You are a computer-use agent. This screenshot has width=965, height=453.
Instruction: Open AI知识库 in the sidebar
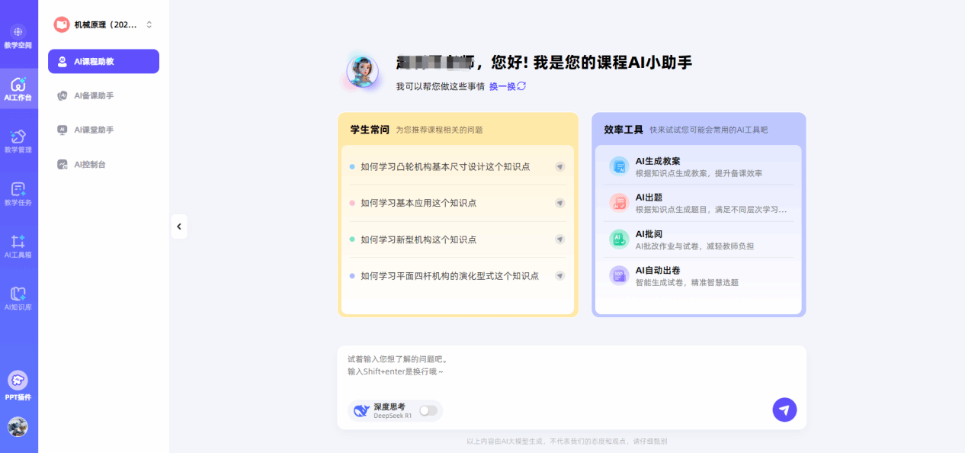(18, 298)
